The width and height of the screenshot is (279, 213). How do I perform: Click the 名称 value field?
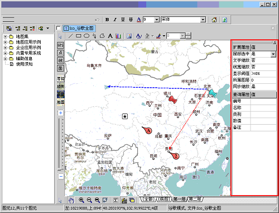pyautogui.click(x=263, y=108)
